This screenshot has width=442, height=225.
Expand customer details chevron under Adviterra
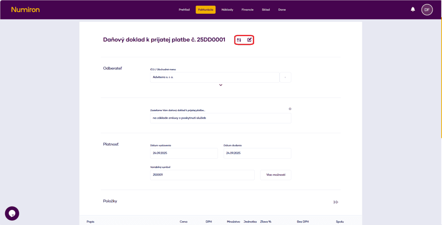(221, 85)
